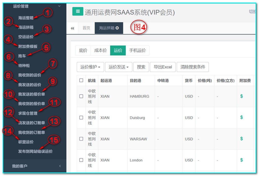The image size is (259, 176).
Task: Click the tab scroll-left double arrow icon
Action: point(72,28)
